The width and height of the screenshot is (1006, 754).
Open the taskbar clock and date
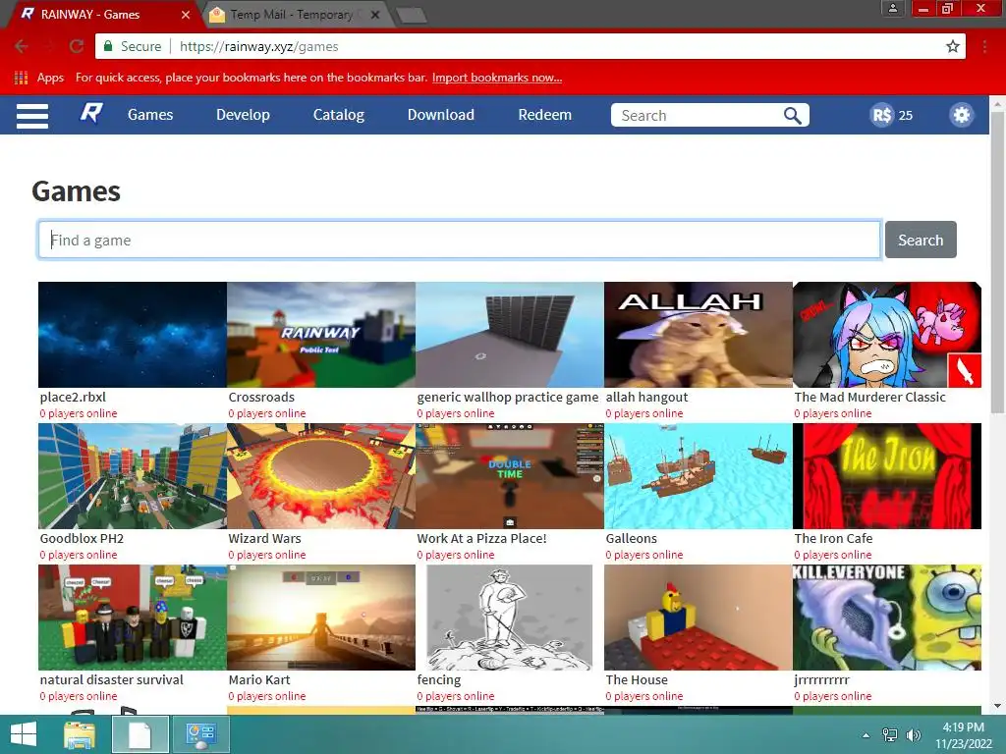(x=963, y=734)
